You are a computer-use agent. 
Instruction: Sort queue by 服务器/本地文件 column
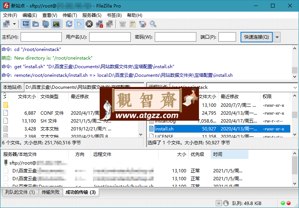(35, 154)
